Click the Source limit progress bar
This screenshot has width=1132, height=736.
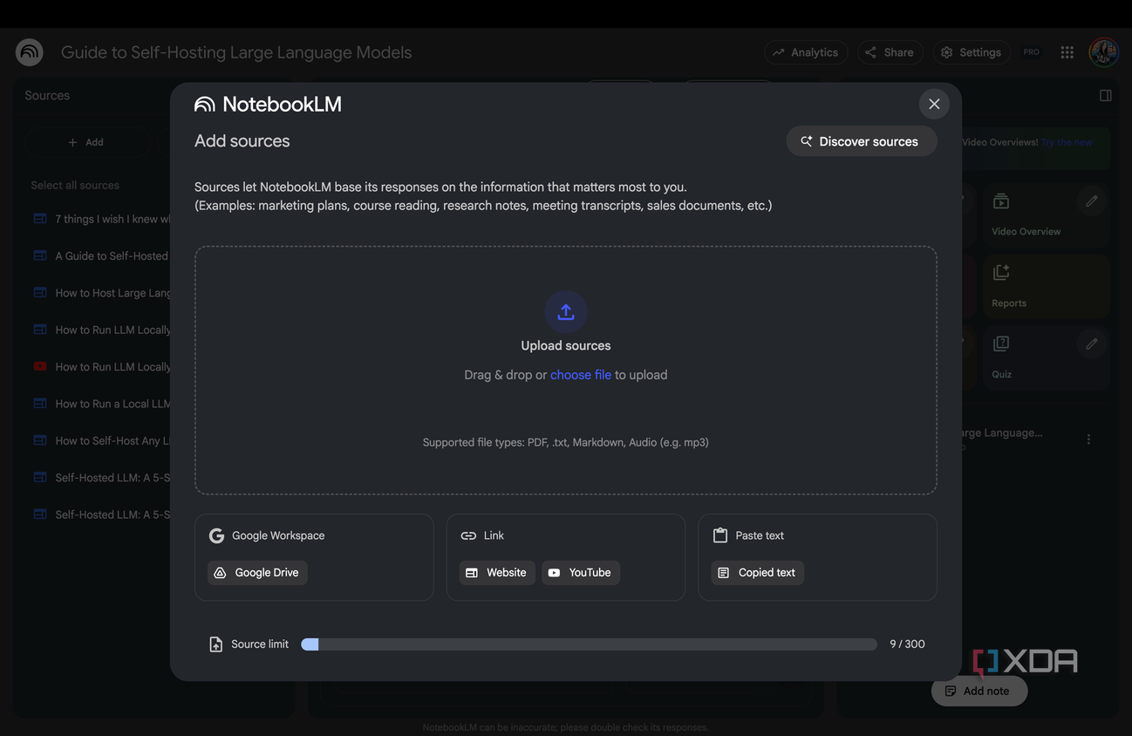click(589, 644)
